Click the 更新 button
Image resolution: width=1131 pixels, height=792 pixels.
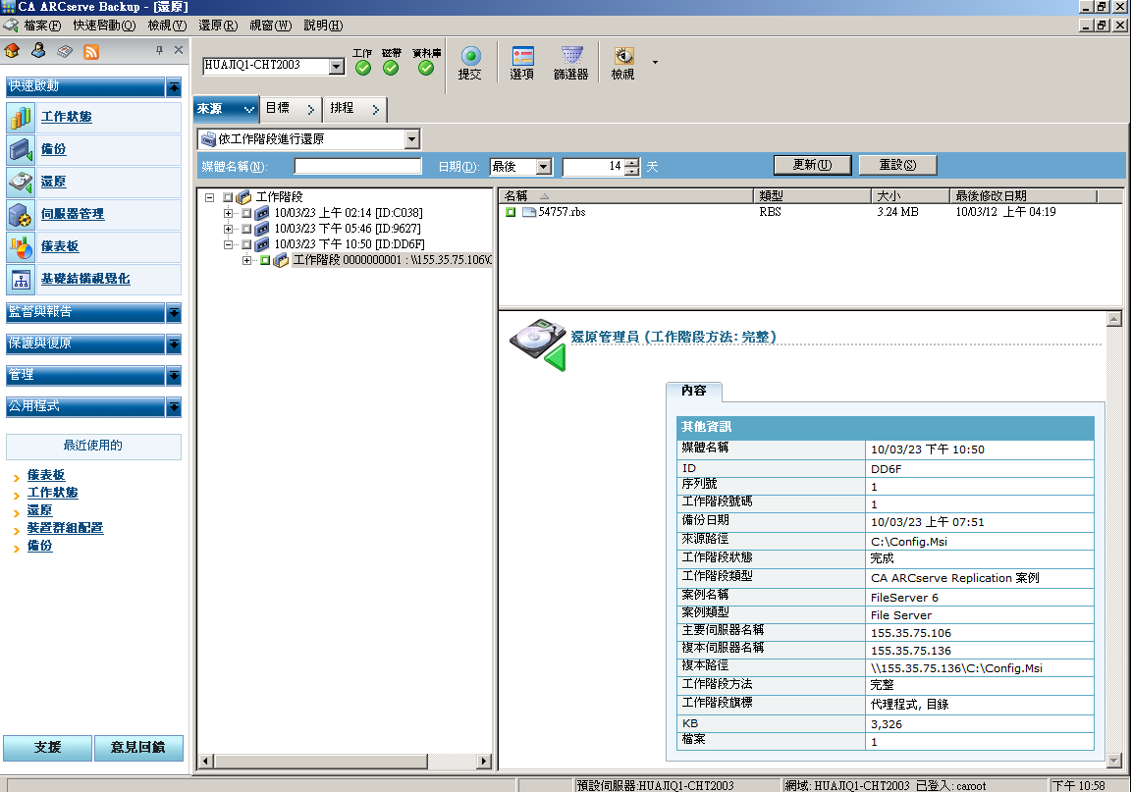(811, 165)
